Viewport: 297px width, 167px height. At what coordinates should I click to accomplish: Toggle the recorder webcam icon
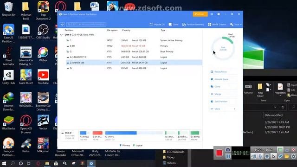267,156
